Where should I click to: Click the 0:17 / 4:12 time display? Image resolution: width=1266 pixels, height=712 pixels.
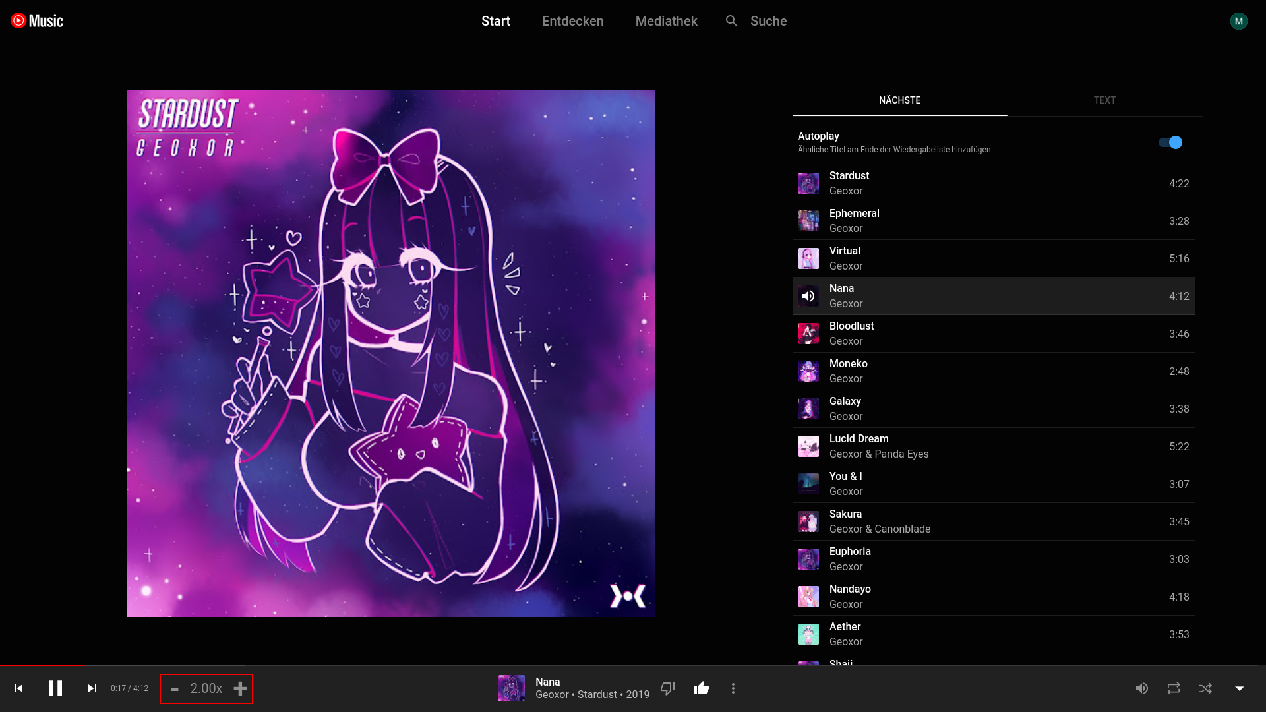click(x=129, y=688)
